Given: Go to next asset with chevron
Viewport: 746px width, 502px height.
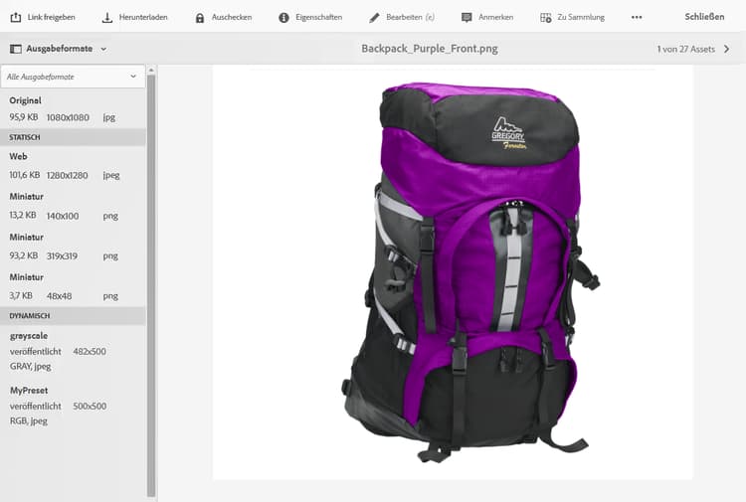Looking at the screenshot, I should point(726,49).
